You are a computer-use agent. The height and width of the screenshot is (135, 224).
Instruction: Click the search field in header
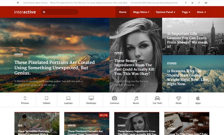pos(60,12)
